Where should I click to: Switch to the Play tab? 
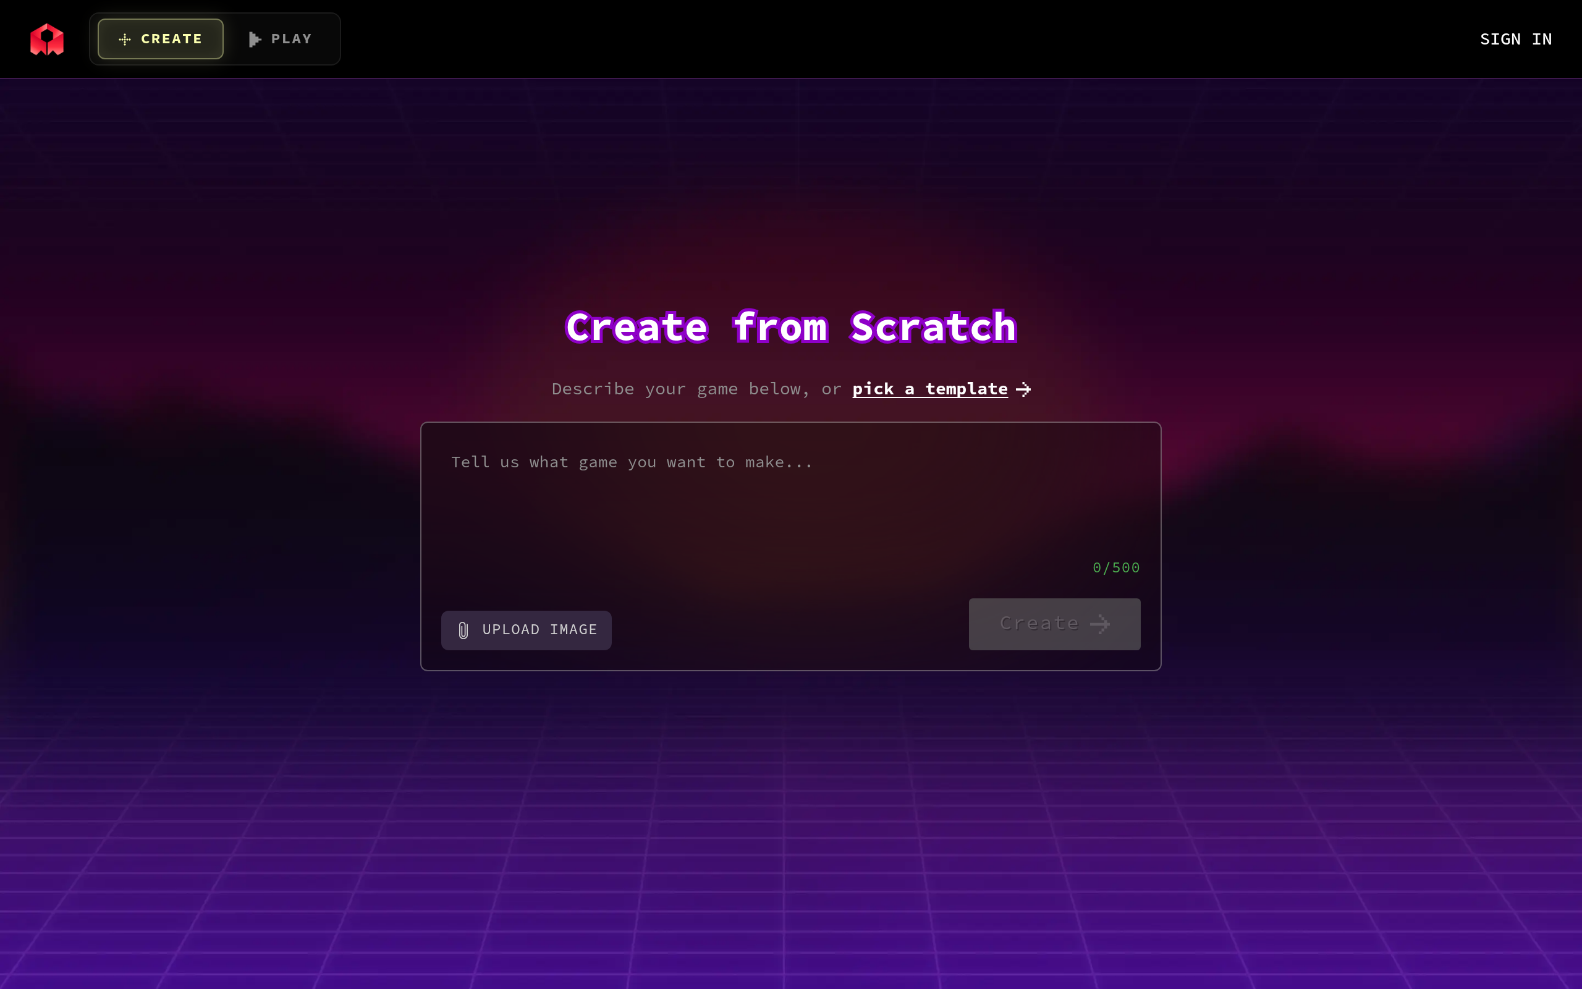coord(281,39)
